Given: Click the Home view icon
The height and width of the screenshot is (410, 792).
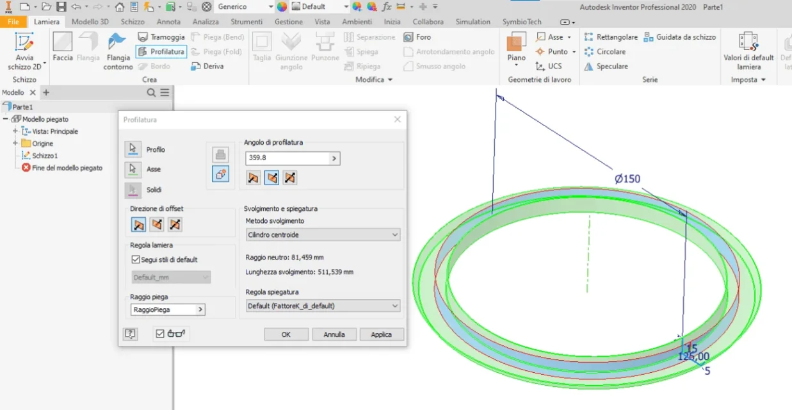Looking at the screenshot, I should (120, 6).
